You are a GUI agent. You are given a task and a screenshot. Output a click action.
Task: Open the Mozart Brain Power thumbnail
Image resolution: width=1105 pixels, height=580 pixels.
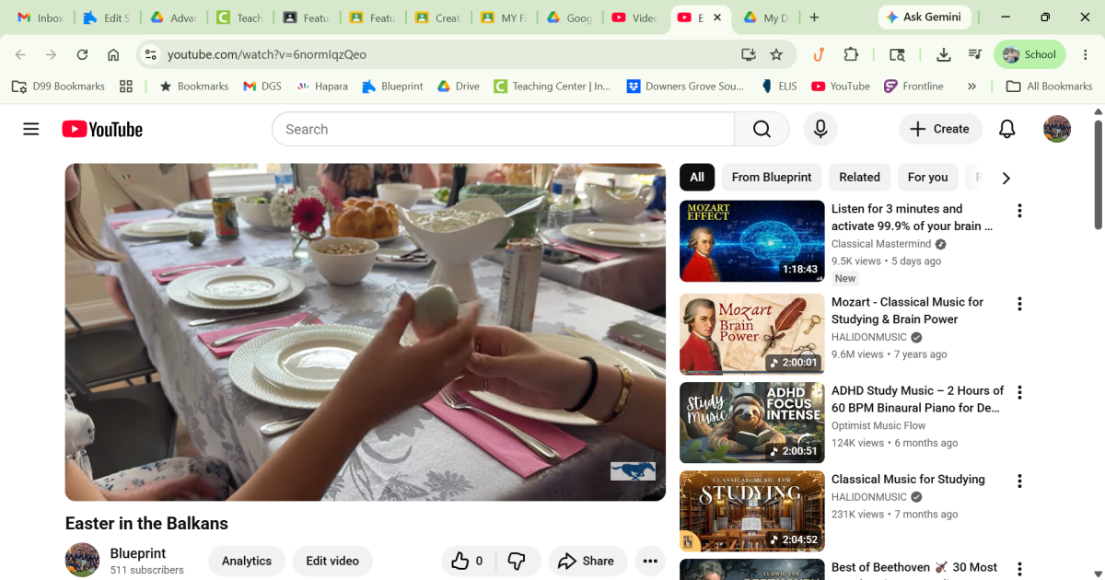pos(751,334)
